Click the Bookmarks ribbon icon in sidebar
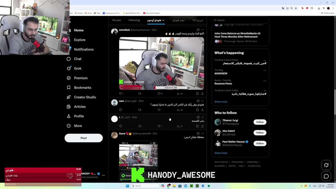The height and width of the screenshot is (189, 336). (x=69, y=87)
